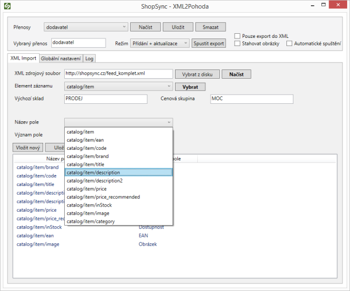Open the Element záznamu dropdown
Viewport: 350px width, 291px height.
click(x=118, y=87)
